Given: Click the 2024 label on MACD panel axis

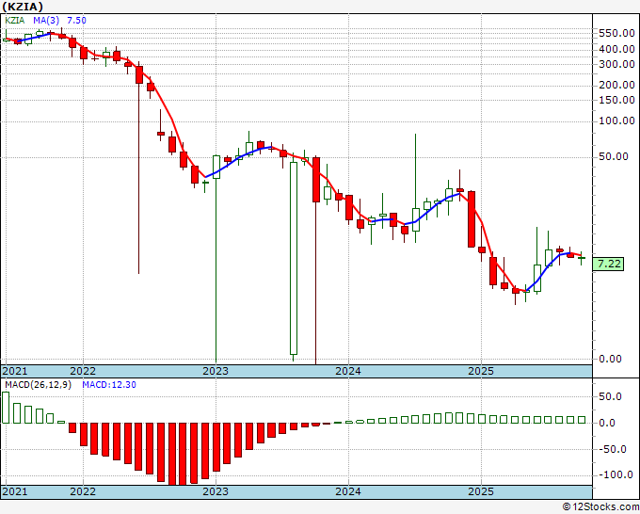Looking at the screenshot, I should coord(348,491).
